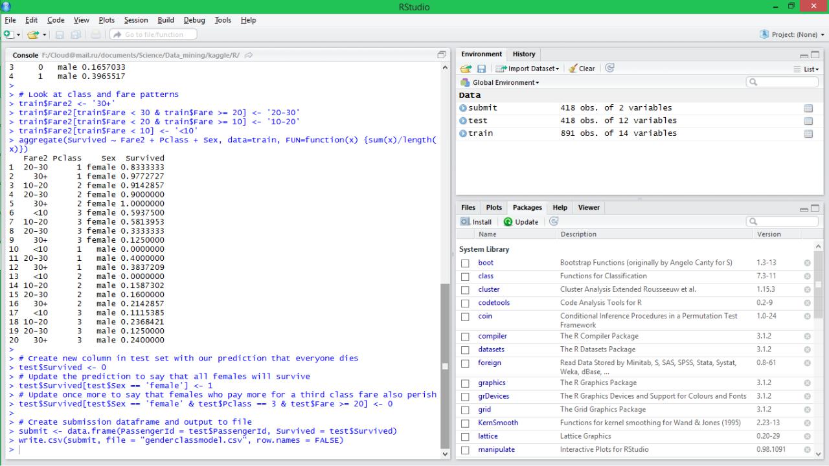View submit data in table grid
829x466 pixels.
tap(808, 109)
